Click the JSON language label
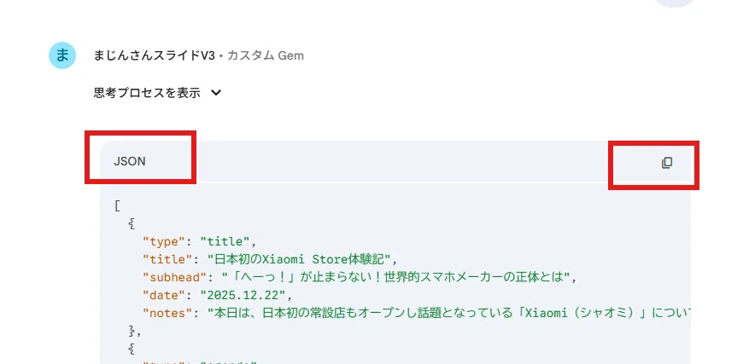The width and height of the screenshot is (749, 364). 130,162
